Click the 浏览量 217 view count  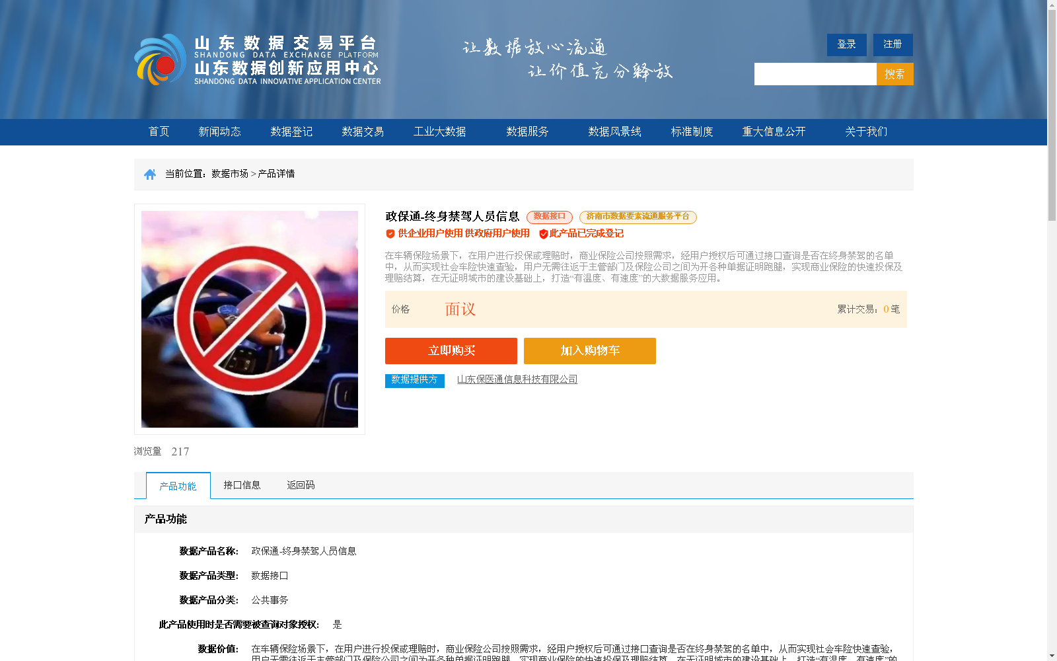click(161, 451)
